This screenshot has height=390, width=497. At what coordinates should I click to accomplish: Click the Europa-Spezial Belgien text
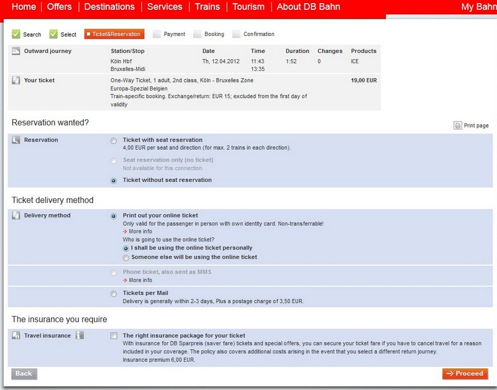[x=139, y=88]
